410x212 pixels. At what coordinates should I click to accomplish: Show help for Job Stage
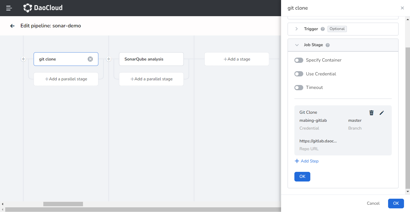[328, 45]
